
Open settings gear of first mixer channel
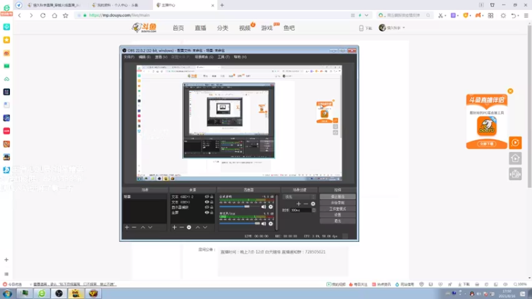[x=271, y=207]
